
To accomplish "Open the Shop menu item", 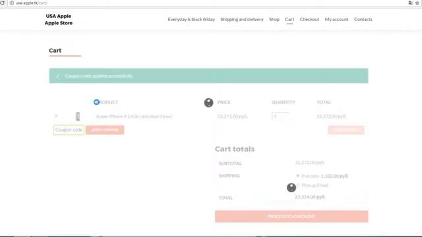I will click(274, 19).
